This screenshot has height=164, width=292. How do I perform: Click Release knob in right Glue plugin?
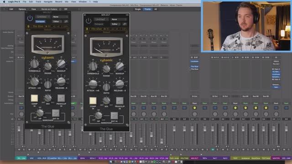point(120,84)
